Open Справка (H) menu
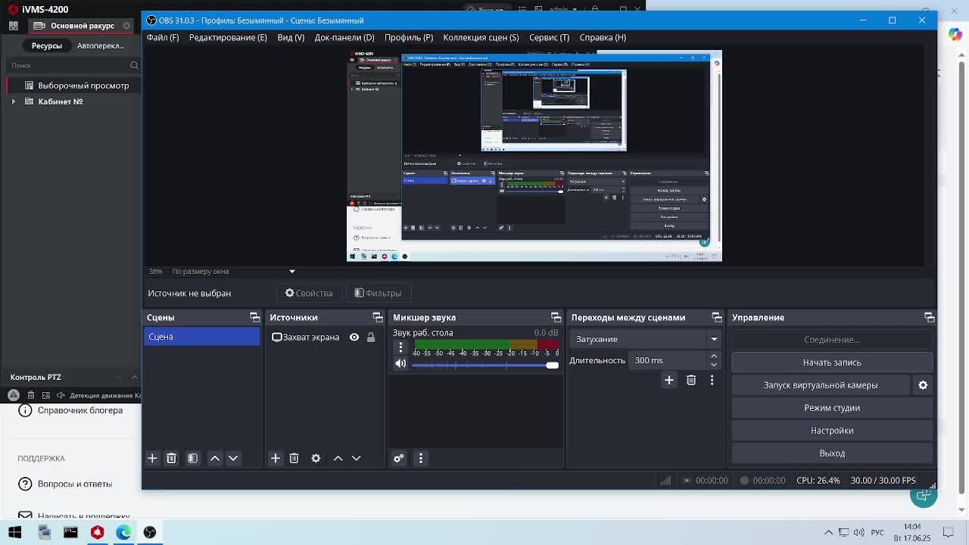Image resolution: width=969 pixels, height=545 pixels. click(603, 37)
